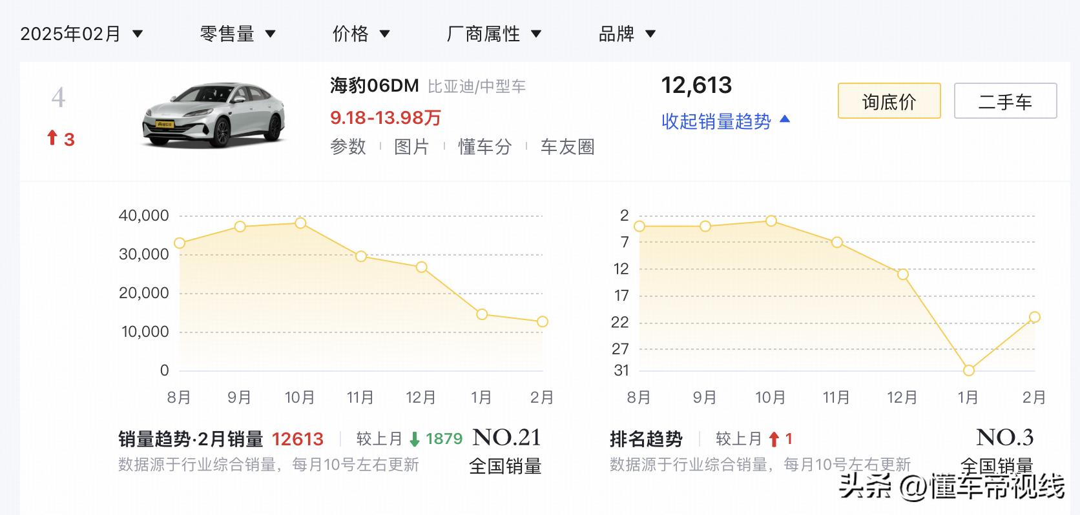The height and width of the screenshot is (515, 1080).
Task: Click the red rank-up arrow icon
Action: (53, 137)
